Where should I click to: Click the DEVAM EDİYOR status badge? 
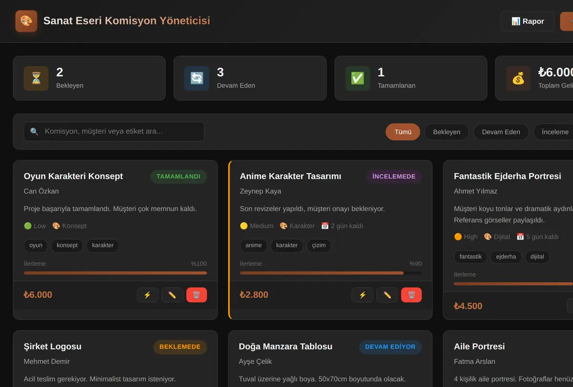390,347
